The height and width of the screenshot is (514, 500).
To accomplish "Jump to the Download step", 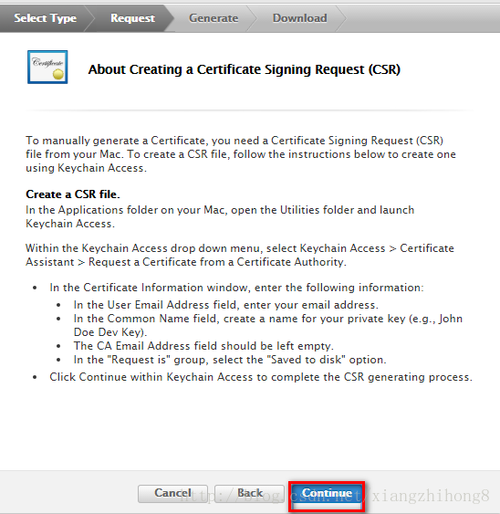I will [299, 18].
